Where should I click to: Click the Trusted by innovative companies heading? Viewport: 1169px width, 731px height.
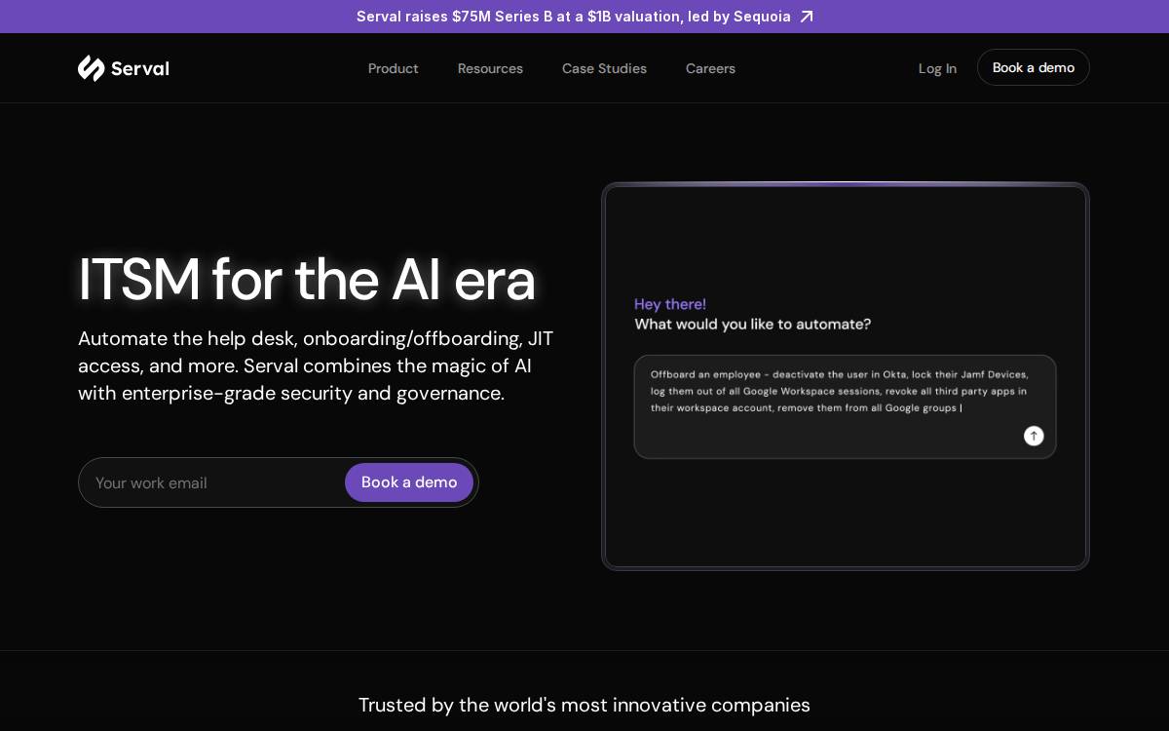(584, 705)
